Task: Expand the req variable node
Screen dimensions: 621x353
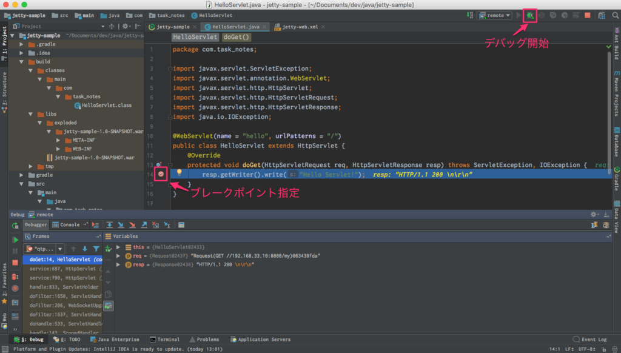Action: click(x=118, y=256)
